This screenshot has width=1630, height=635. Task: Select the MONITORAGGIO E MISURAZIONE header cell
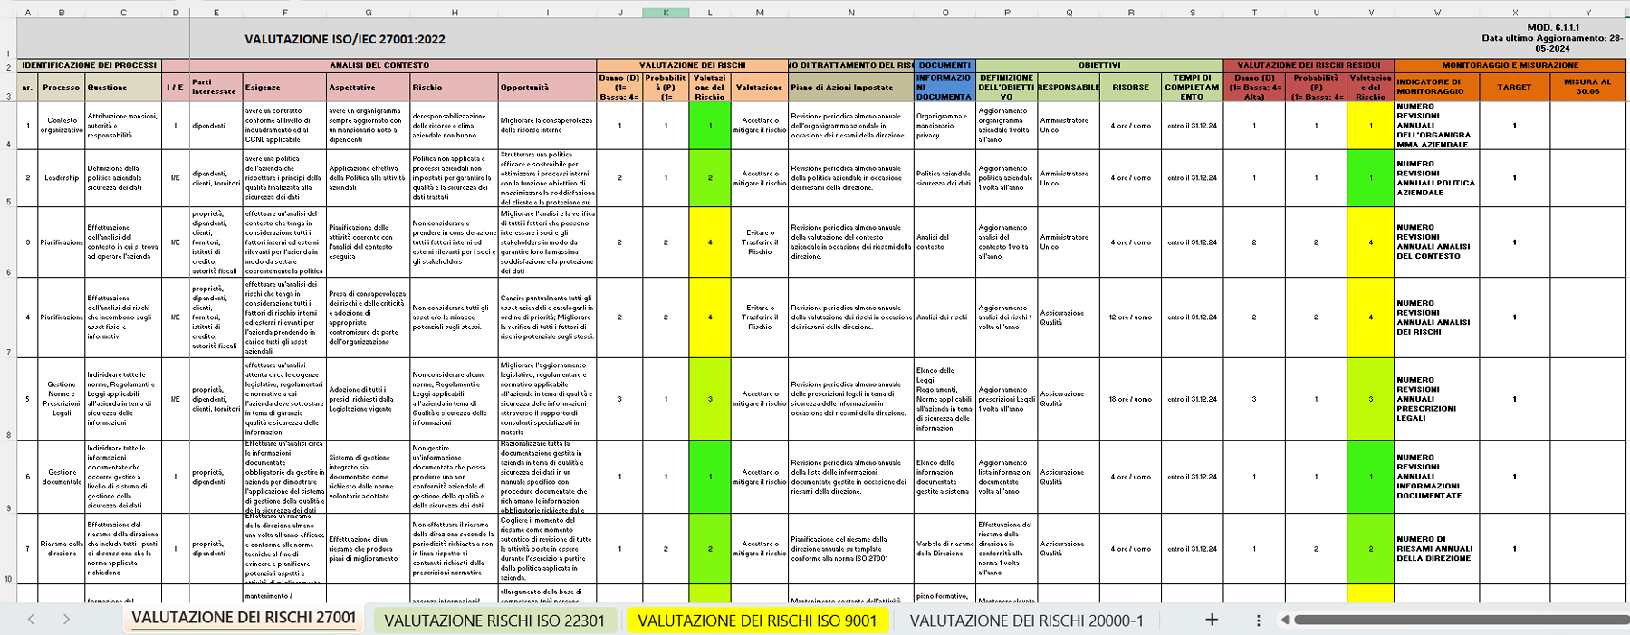[x=1510, y=65]
